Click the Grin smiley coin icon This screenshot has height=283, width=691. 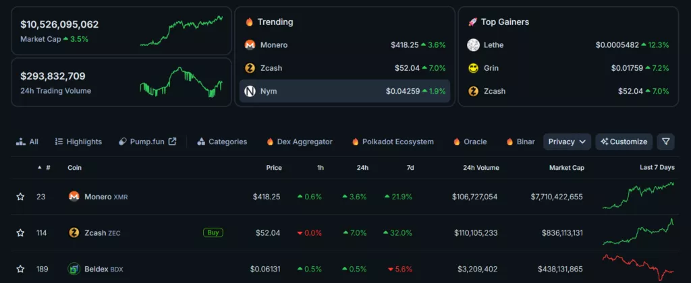point(473,68)
